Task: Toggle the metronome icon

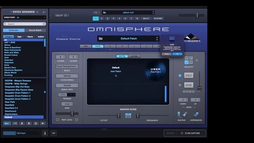Action: click(x=45, y=133)
